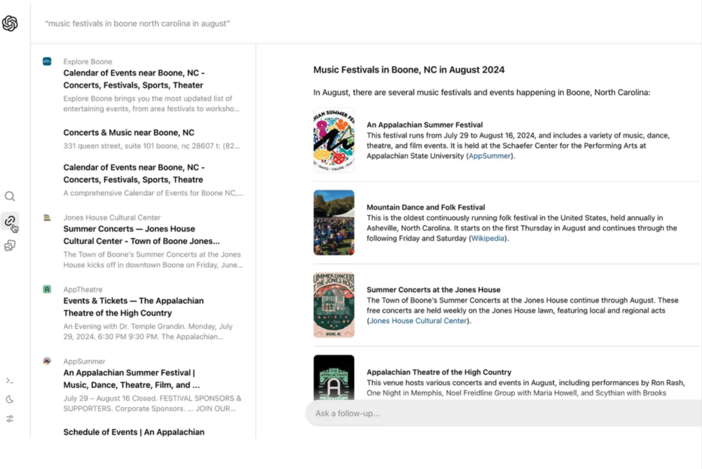Viewport: 702px width, 469px height.
Task: Click the Jones House Cultural Center favicon
Action: 47,217
